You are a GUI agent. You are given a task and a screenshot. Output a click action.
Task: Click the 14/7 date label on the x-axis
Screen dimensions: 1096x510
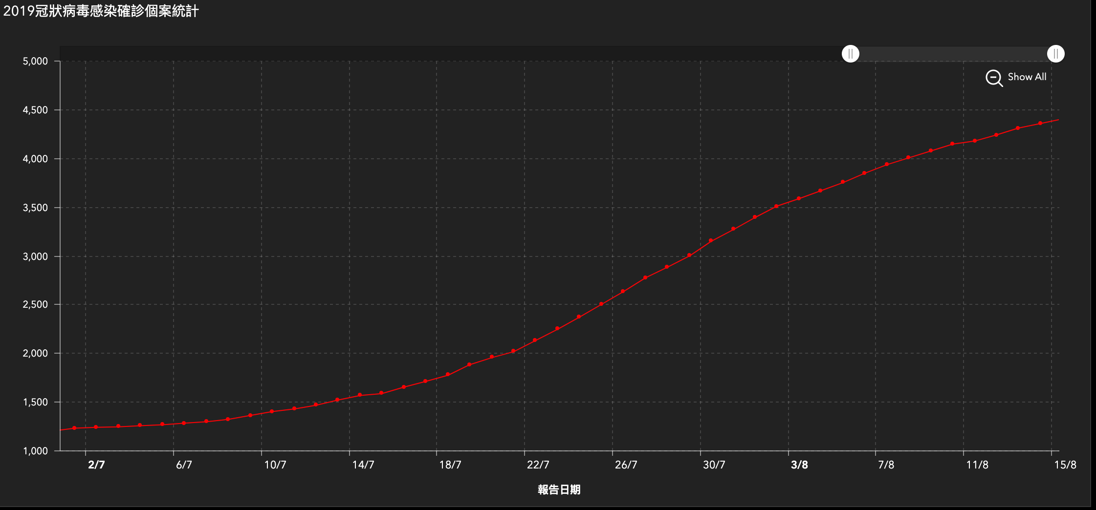(363, 465)
